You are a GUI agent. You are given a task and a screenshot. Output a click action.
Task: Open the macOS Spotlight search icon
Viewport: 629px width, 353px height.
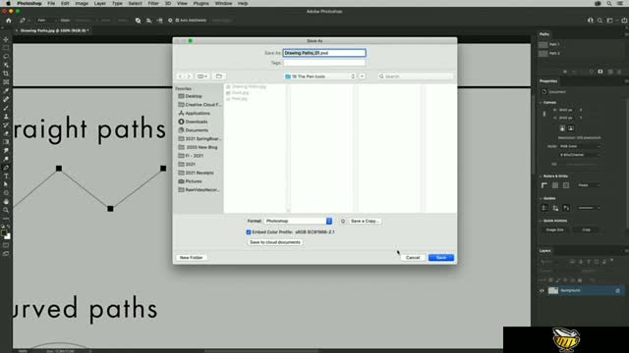point(609,3)
